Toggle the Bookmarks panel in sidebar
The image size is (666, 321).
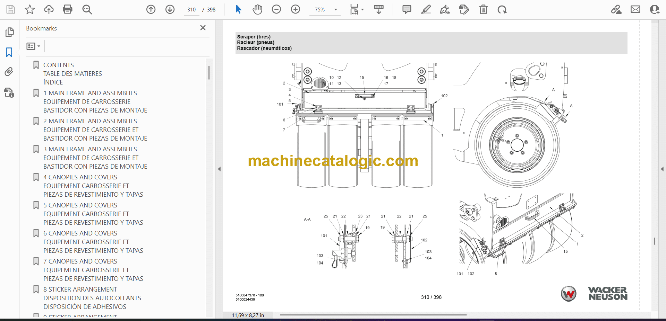coord(9,52)
